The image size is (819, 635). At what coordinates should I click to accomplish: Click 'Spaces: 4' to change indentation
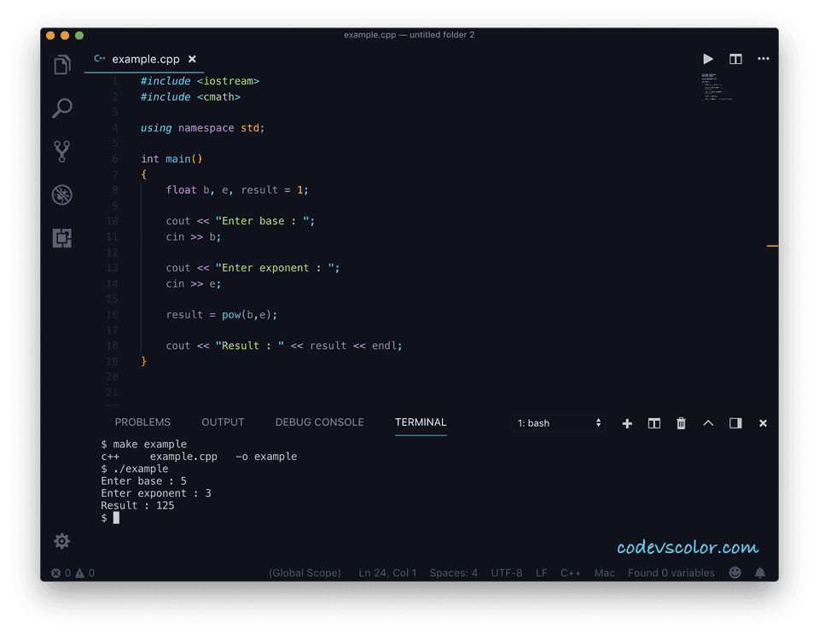[x=453, y=573]
